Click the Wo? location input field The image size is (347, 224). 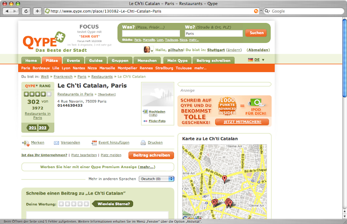point(213,33)
